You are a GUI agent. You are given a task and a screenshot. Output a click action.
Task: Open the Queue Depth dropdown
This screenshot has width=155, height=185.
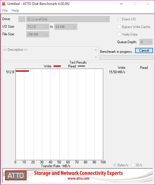[146, 42]
